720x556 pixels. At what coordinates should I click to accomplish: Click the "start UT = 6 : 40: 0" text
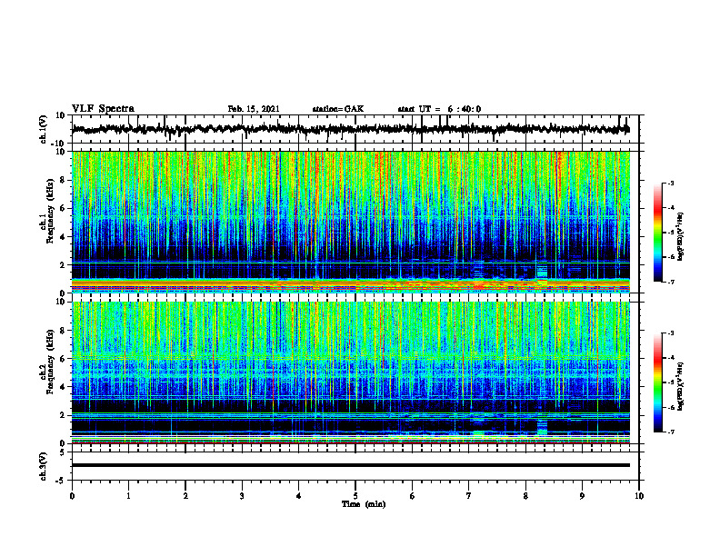(x=439, y=109)
